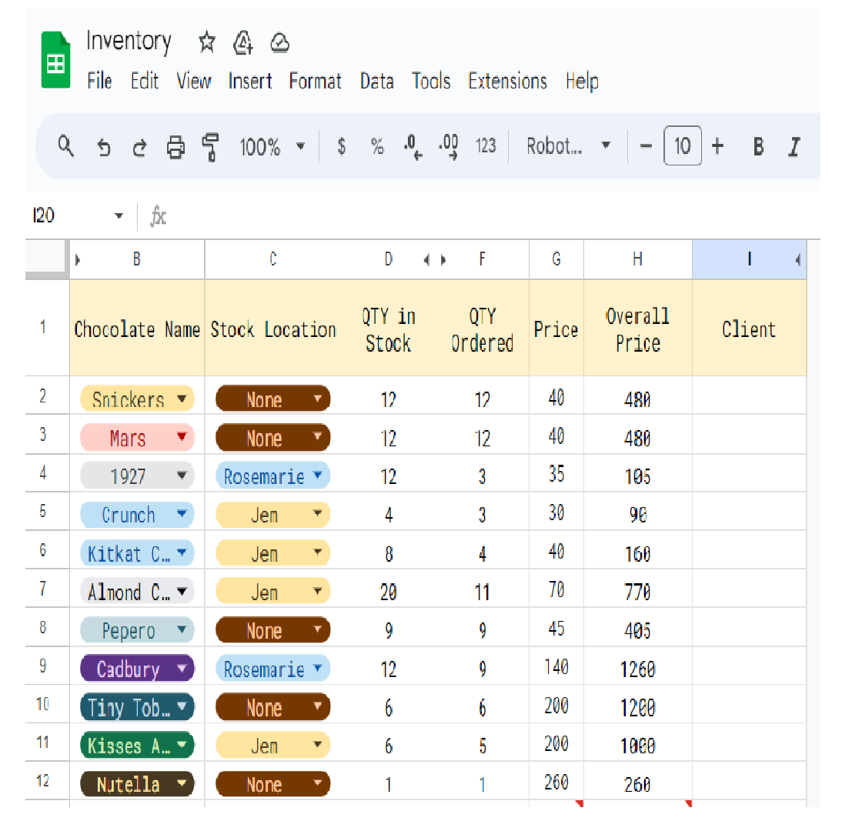Click the Inventory document title

coord(129,42)
